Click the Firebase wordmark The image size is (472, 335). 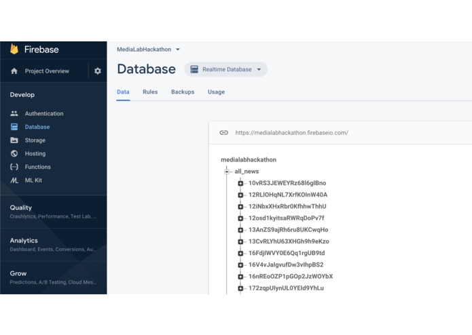(41, 50)
